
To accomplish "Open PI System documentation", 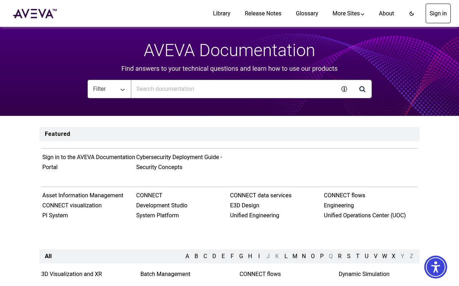I will (55, 215).
